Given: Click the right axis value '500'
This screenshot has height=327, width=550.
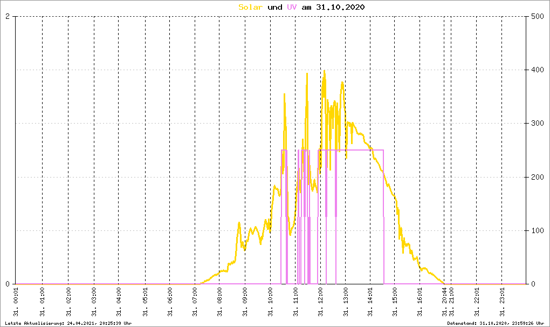Looking at the screenshot, I should [537, 17].
